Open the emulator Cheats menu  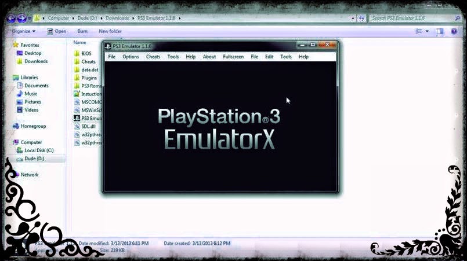[x=153, y=57]
